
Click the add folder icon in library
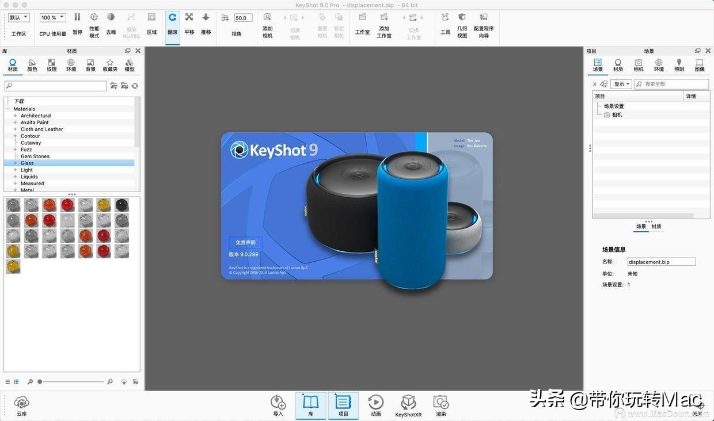114,86
